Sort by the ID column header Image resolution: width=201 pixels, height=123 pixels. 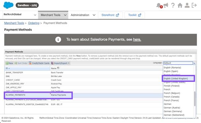point(27,68)
